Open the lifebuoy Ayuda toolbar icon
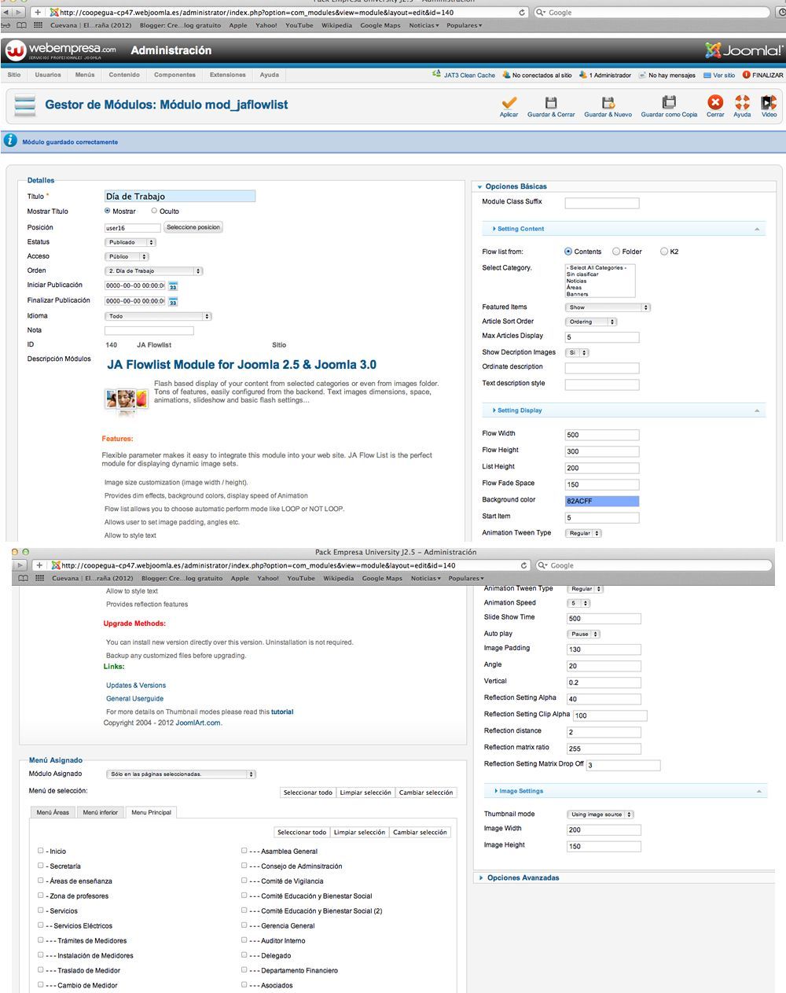Viewport: 786px width, 993px height. tap(742, 102)
